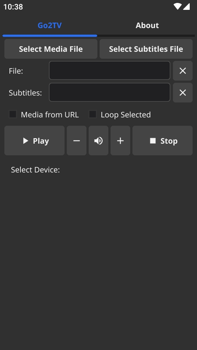The image size is (197, 350).
Task: Enable the Media from URL checkbox
Action: click(x=13, y=114)
